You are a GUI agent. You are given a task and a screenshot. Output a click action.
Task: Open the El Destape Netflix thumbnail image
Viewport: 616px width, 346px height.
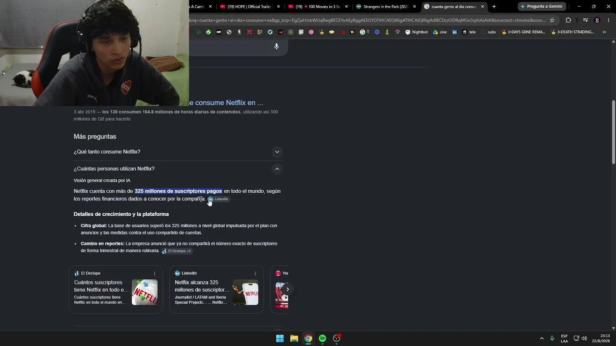(145, 292)
